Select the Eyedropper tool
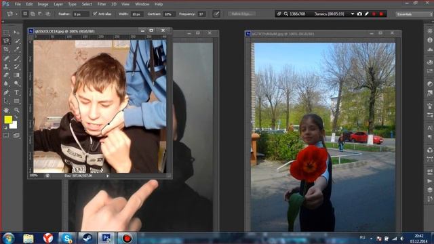434x244 pixels. coord(16,49)
